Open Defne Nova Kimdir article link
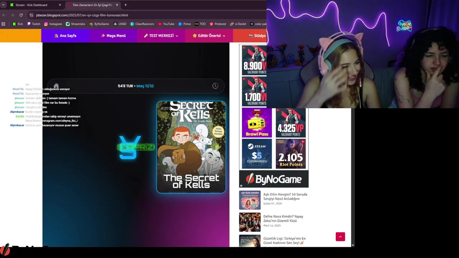This screenshot has height=258, width=459. click(x=283, y=219)
